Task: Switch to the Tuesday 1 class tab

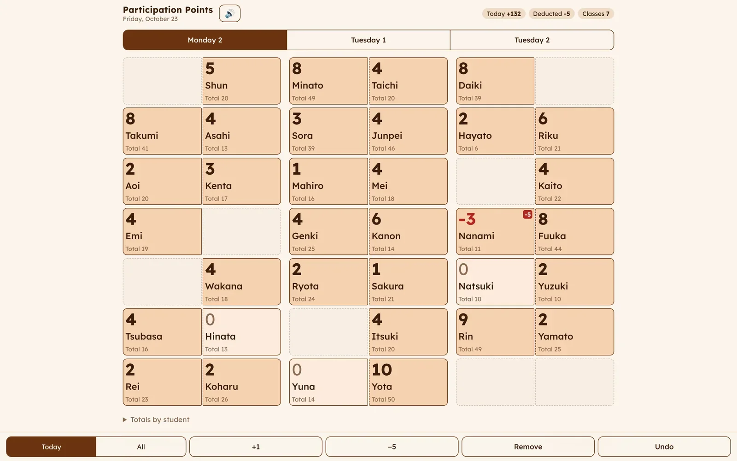Action: (x=368, y=40)
